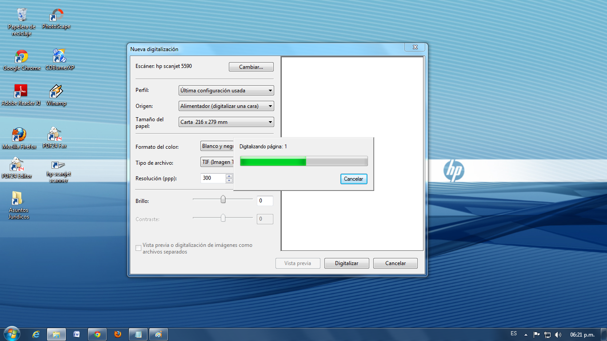607x341 pixels.
Task: Open the Papelera de reciclaje desktop icon
Action: point(21,22)
